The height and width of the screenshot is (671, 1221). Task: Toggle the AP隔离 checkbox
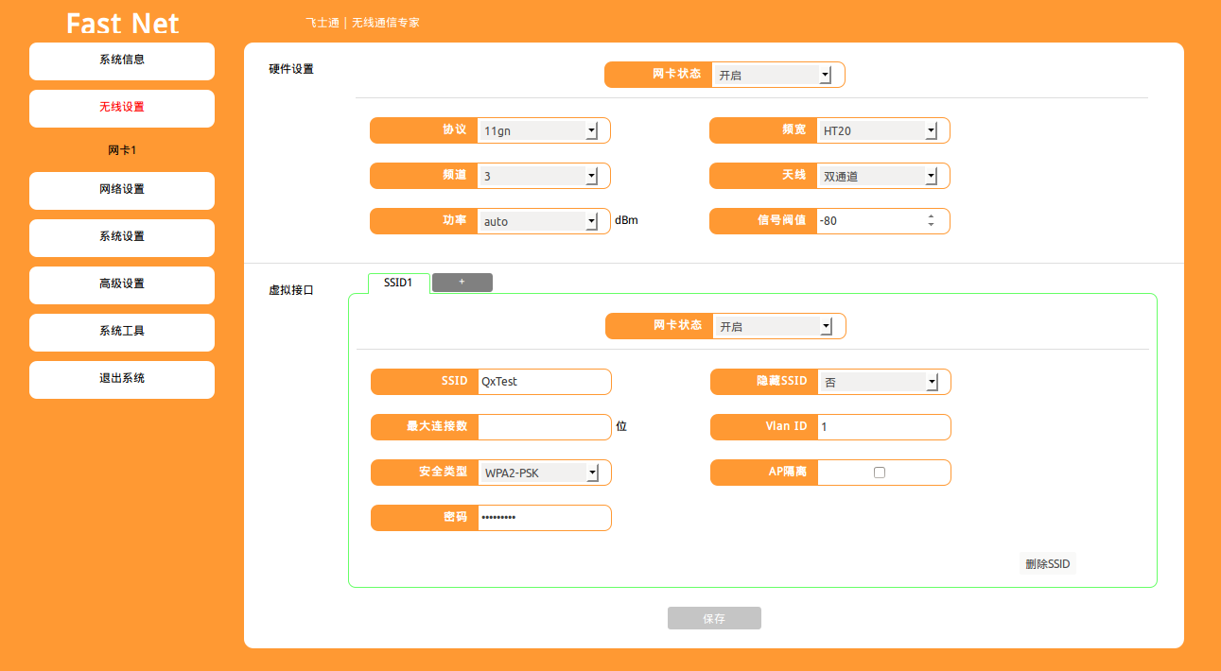pos(880,473)
